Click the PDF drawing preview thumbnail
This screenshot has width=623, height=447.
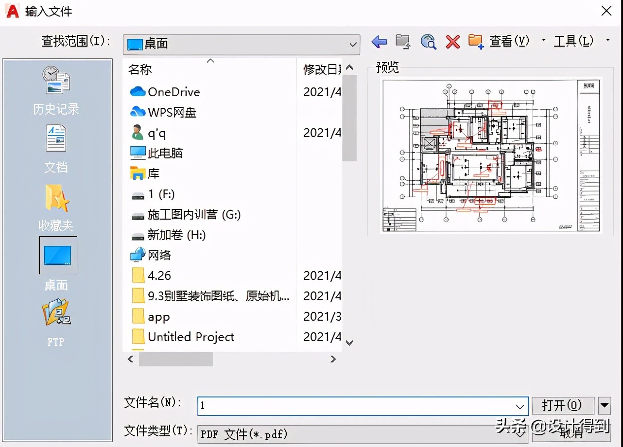[x=491, y=155]
